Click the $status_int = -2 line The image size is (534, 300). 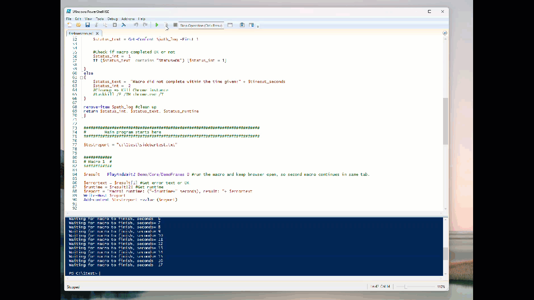point(112,86)
